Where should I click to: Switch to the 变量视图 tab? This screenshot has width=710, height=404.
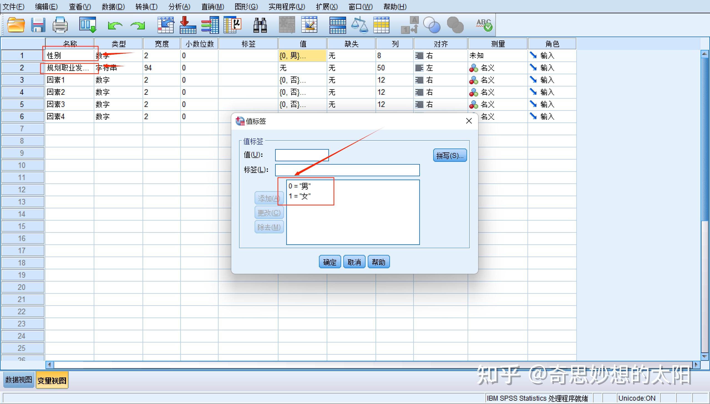tap(52, 380)
